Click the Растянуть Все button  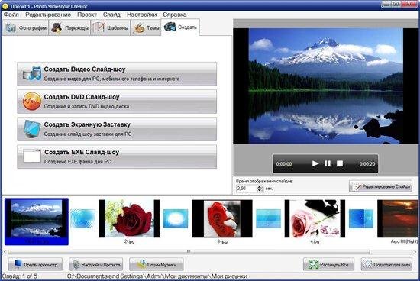click(328, 265)
